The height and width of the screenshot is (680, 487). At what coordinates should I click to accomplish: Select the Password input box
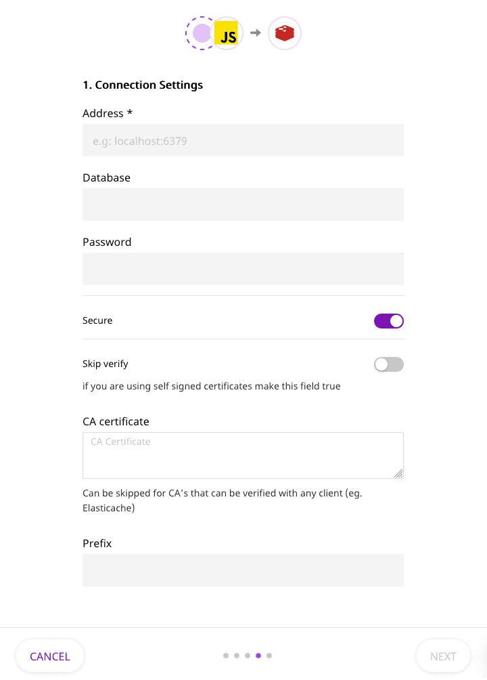pos(243,269)
